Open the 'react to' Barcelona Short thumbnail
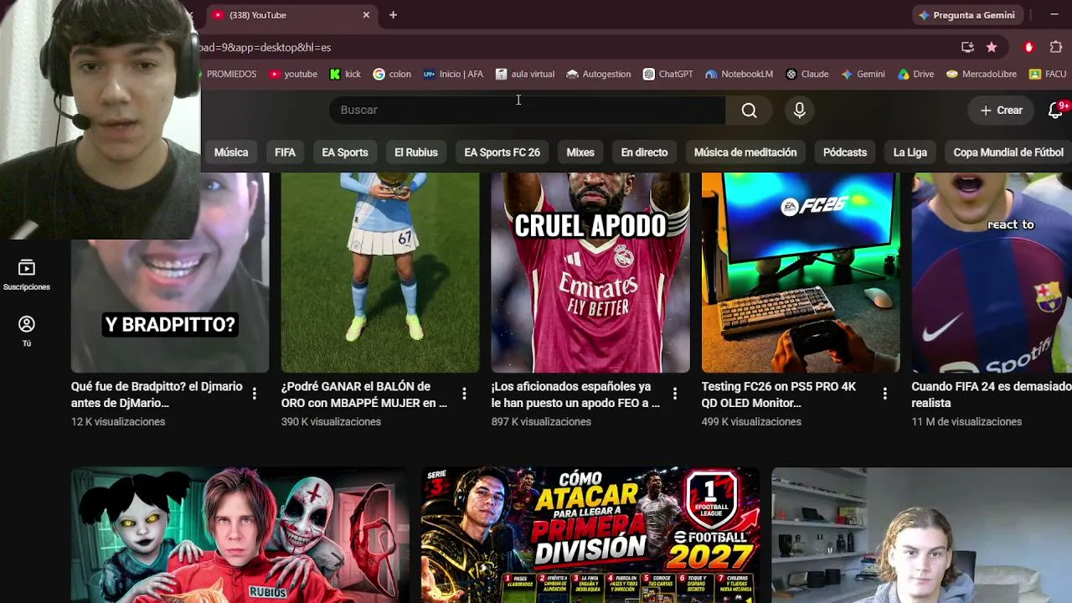The image size is (1072, 603). pos(992,273)
